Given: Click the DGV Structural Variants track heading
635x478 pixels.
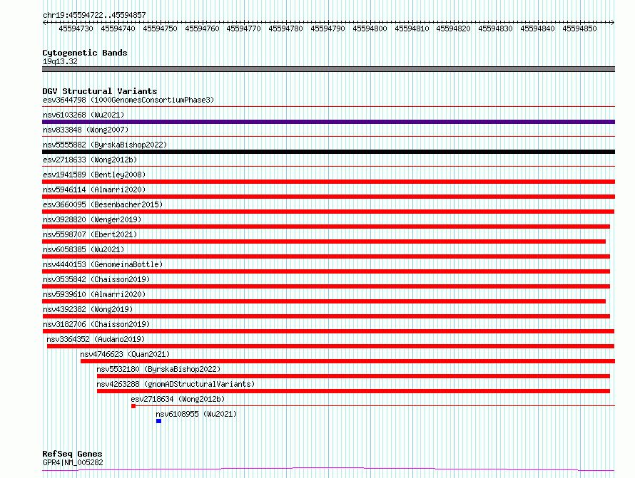Looking at the screenshot, I should 100,91.
